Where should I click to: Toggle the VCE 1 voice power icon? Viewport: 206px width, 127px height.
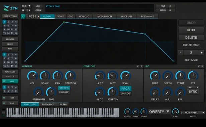23,17
